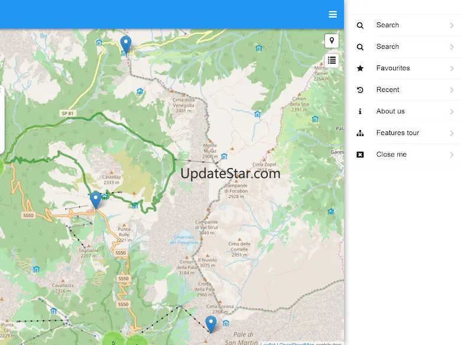Click Close me to dismiss the panel
Image resolution: width=461 pixels, height=345 pixels.
pos(405,155)
